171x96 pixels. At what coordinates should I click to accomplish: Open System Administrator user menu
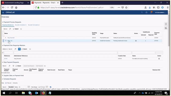[161, 13]
